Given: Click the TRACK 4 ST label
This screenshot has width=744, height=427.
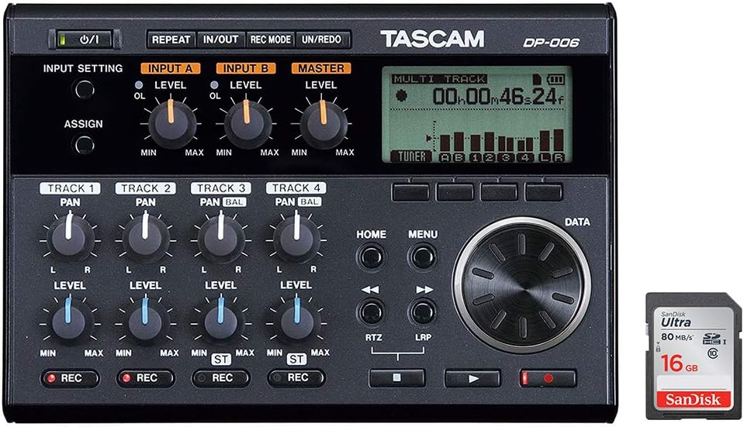Looking at the screenshot, I should 296,360.
